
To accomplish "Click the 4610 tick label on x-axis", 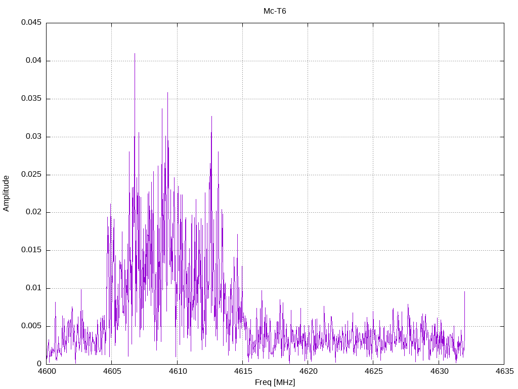I will (x=177, y=371).
